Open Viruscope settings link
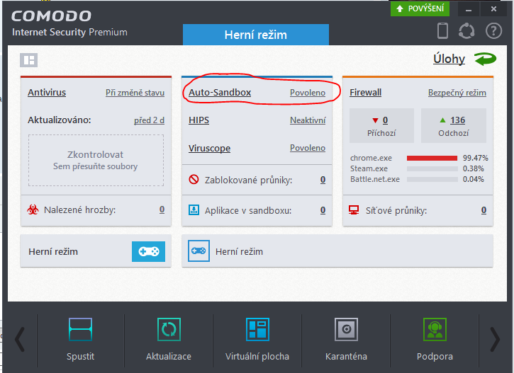The height and width of the screenshot is (373, 514). click(209, 148)
